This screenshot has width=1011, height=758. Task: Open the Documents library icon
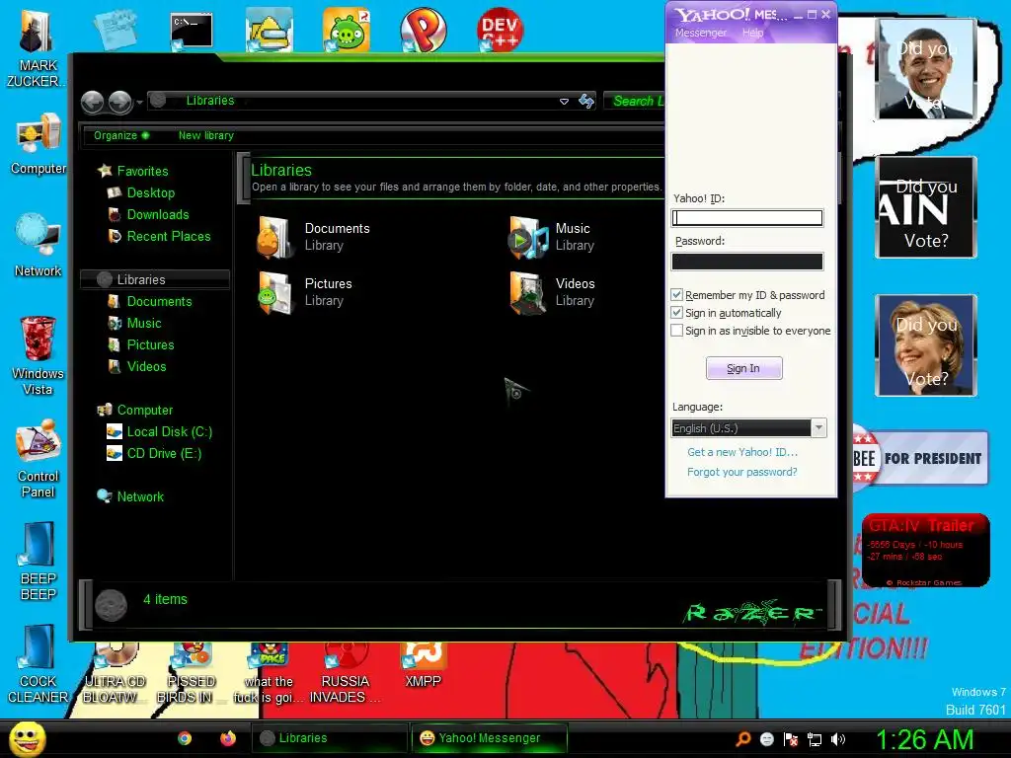click(x=274, y=237)
